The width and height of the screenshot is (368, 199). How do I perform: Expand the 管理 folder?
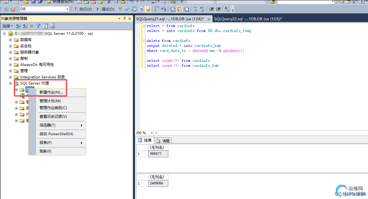tap(10, 71)
